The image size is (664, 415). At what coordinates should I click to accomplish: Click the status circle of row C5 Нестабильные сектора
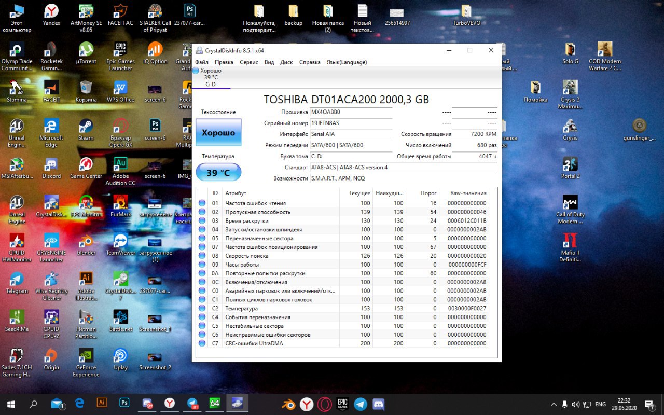[202, 326]
